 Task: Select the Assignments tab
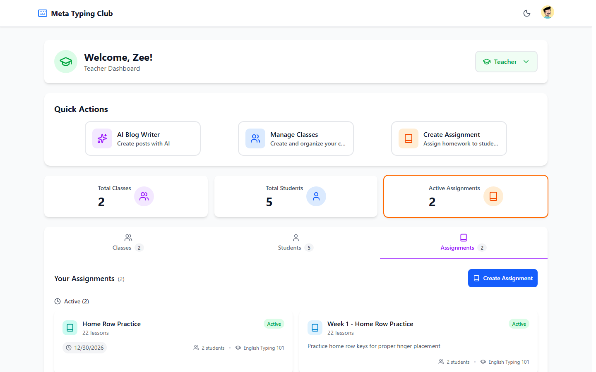[x=464, y=243]
